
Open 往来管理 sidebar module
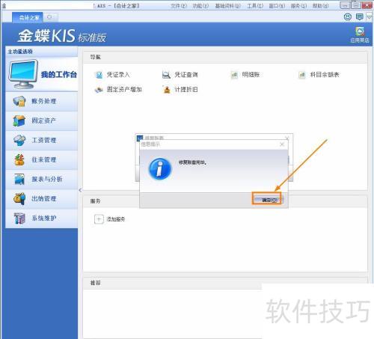pyautogui.click(x=42, y=159)
